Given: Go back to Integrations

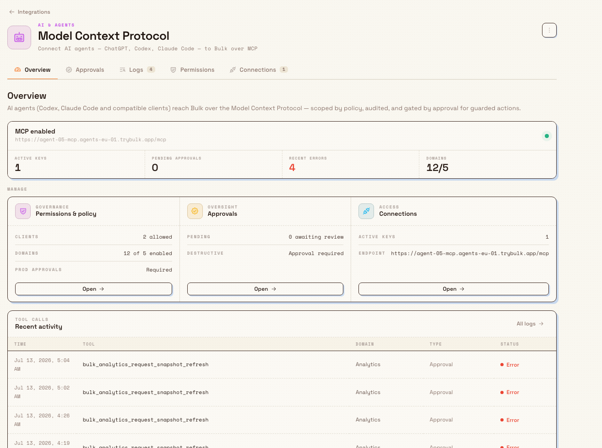Looking at the screenshot, I should (x=30, y=12).
